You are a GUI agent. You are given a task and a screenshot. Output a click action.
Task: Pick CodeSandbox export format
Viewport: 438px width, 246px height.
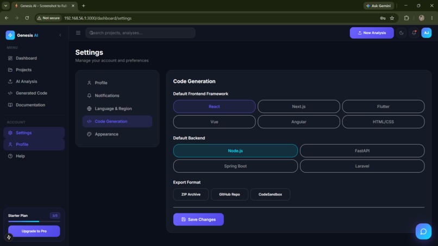(270, 194)
